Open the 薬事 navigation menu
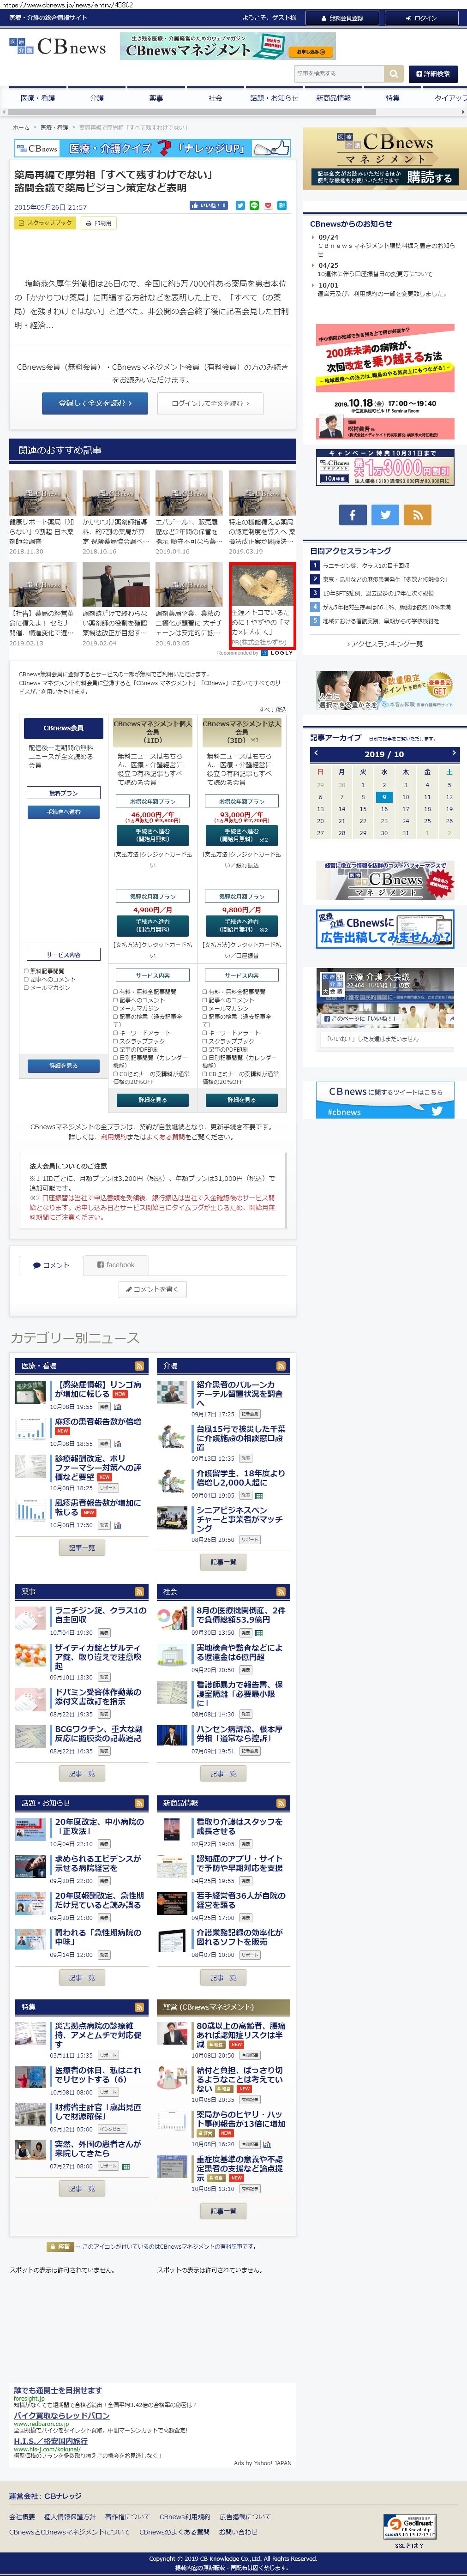The image size is (467, 2576). click(x=156, y=98)
